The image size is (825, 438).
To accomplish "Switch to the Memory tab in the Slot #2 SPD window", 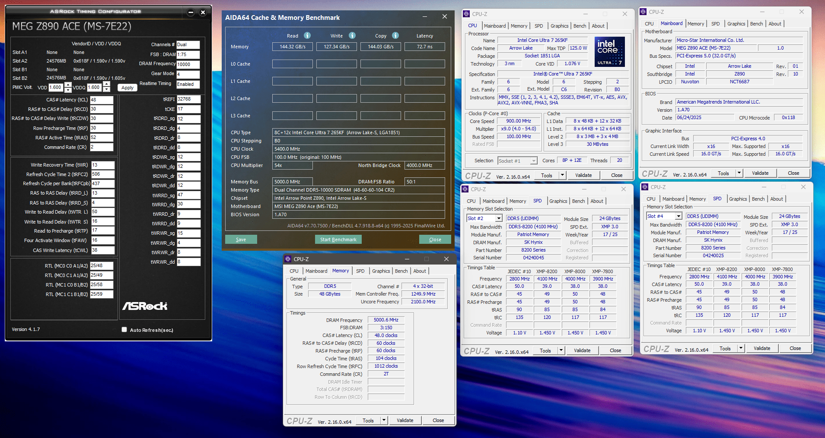I will 518,201.
